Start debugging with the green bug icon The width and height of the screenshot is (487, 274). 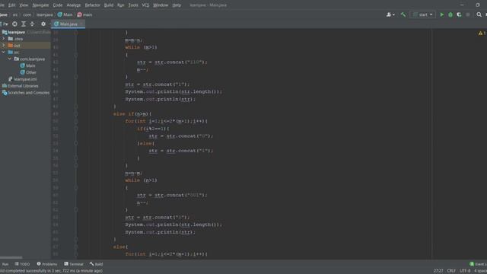point(450,14)
